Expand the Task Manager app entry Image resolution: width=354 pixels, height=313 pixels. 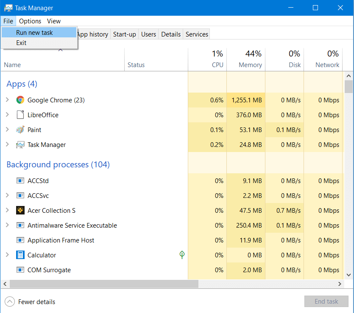pyautogui.click(x=7, y=145)
